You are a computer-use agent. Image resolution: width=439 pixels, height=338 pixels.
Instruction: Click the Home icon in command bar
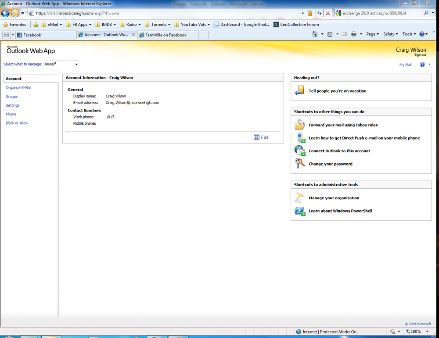(x=315, y=34)
